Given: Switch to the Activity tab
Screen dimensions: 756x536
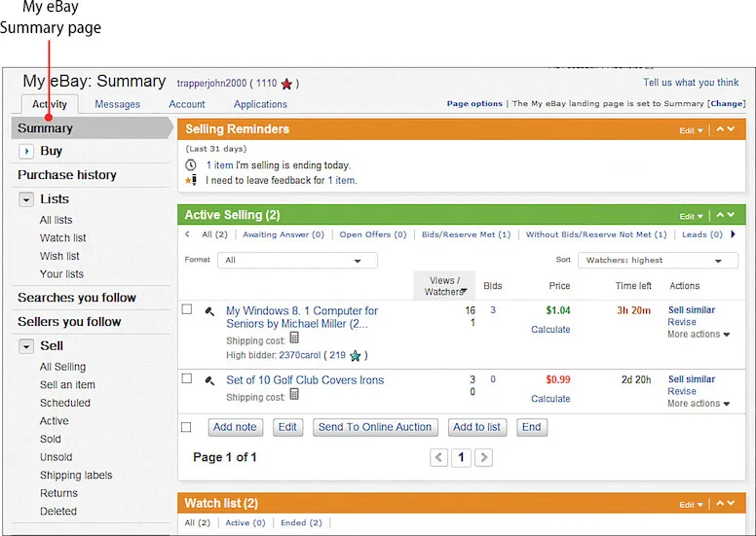Looking at the screenshot, I should [x=50, y=104].
